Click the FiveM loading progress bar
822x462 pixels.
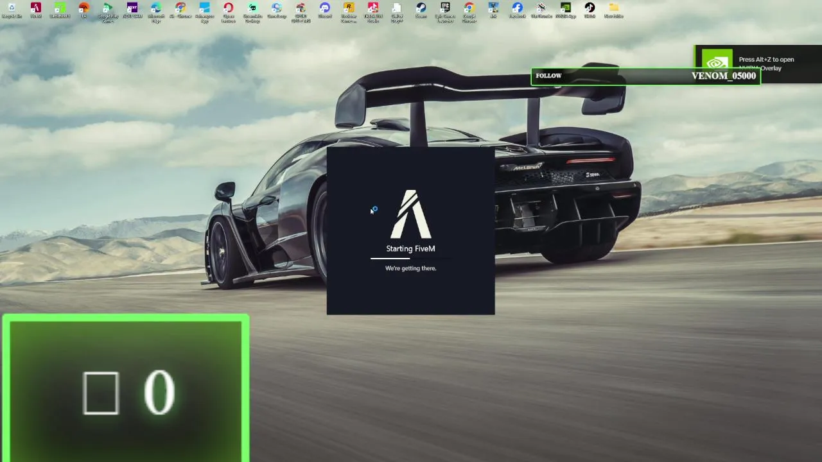tap(411, 259)
